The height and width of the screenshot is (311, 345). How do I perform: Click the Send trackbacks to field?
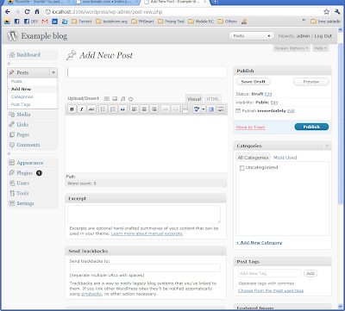coord(145,268)
